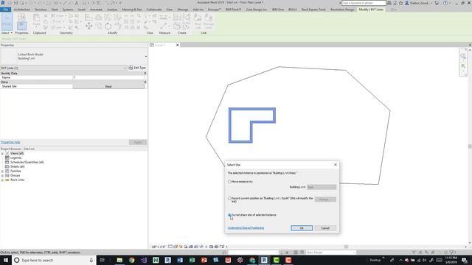
Task: Collapse the Identity Data property group
Action: coord(145,73)
